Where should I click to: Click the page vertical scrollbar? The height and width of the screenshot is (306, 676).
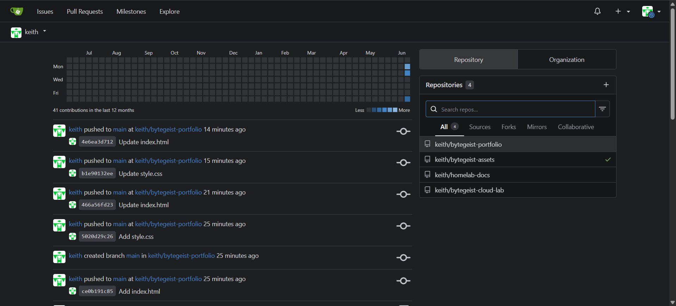click(x=672, y=64)
